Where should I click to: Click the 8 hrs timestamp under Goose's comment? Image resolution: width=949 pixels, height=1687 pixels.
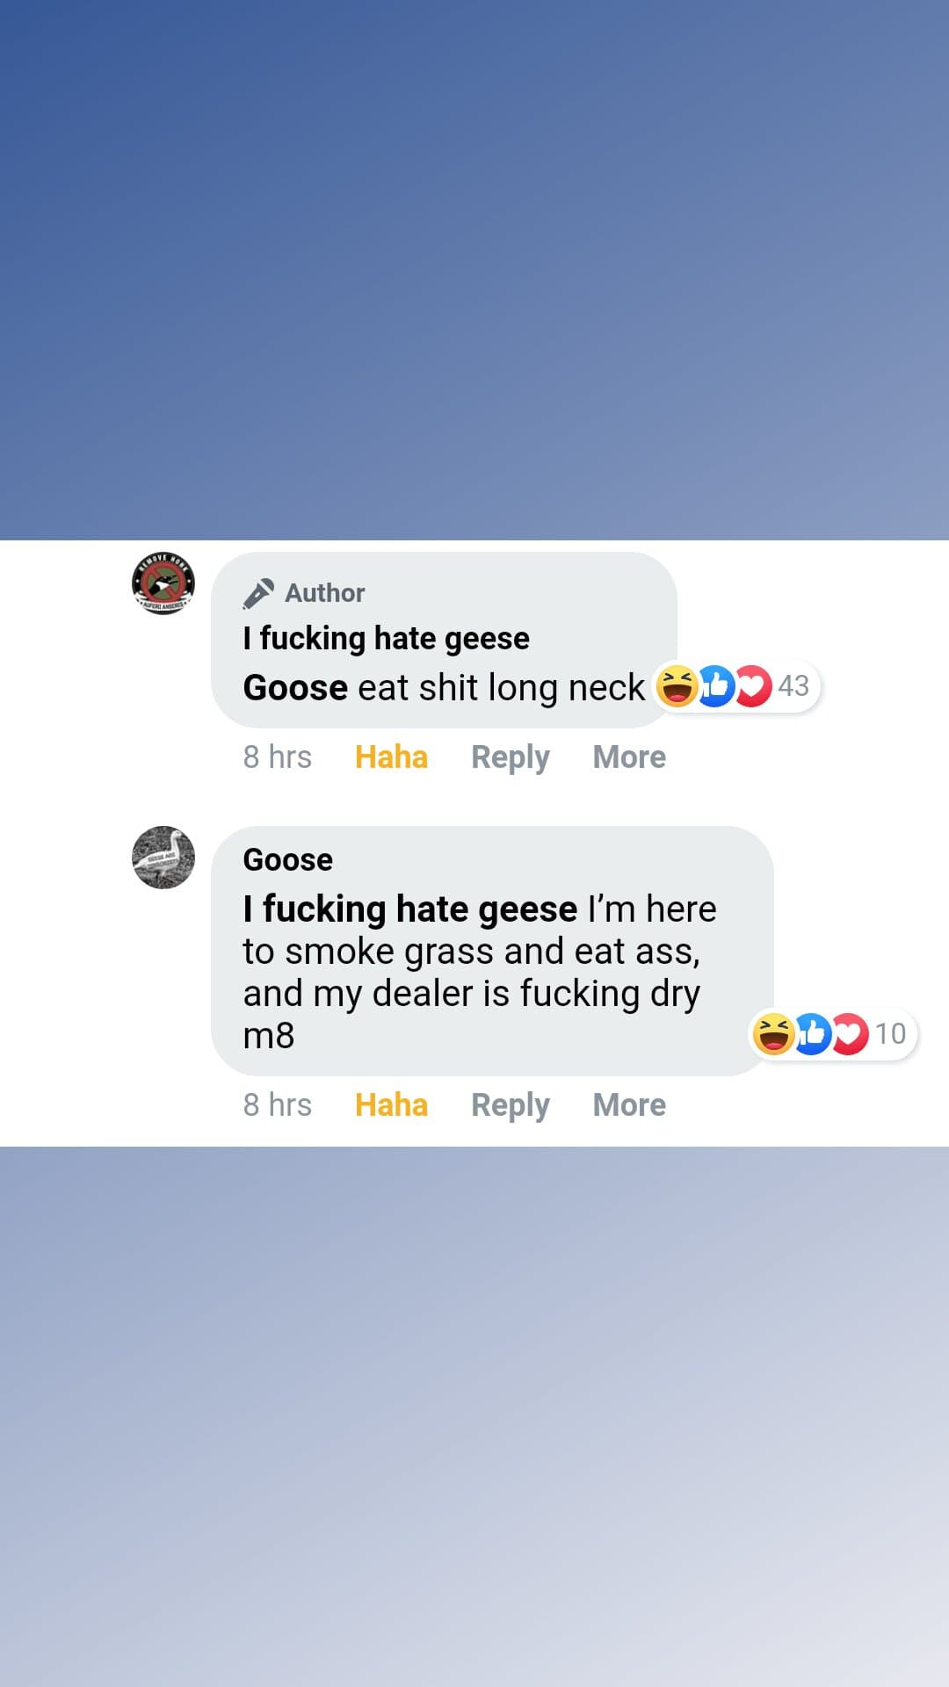pyautogui.click(x=277, y=1105)
